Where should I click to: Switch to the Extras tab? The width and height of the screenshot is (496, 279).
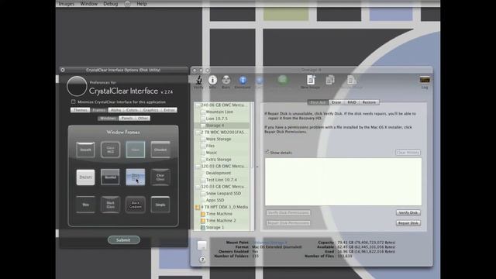169,110
